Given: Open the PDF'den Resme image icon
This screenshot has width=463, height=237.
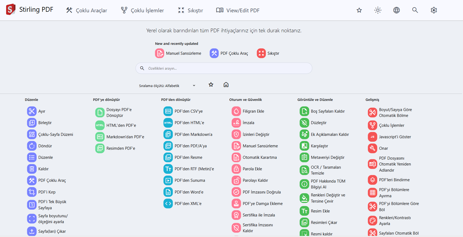Looking at the screenshot, I should [x=168, y=157].
